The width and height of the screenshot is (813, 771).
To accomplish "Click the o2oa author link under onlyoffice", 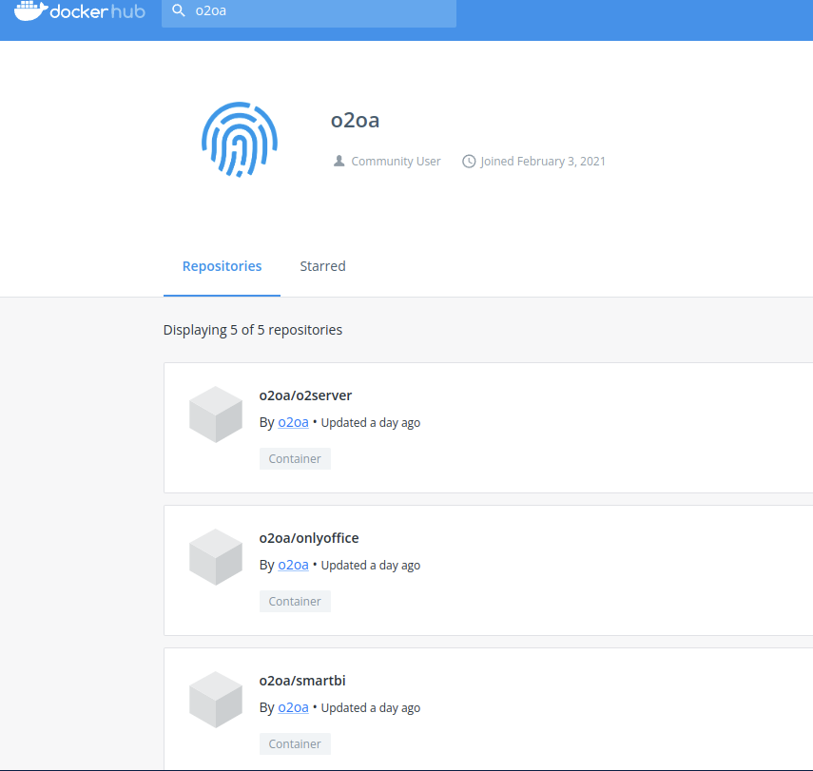I will coord(293,565).
